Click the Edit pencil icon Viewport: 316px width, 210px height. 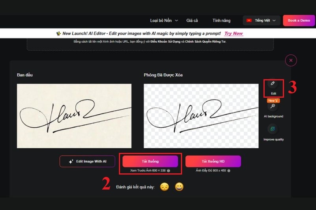click(273, 84)
